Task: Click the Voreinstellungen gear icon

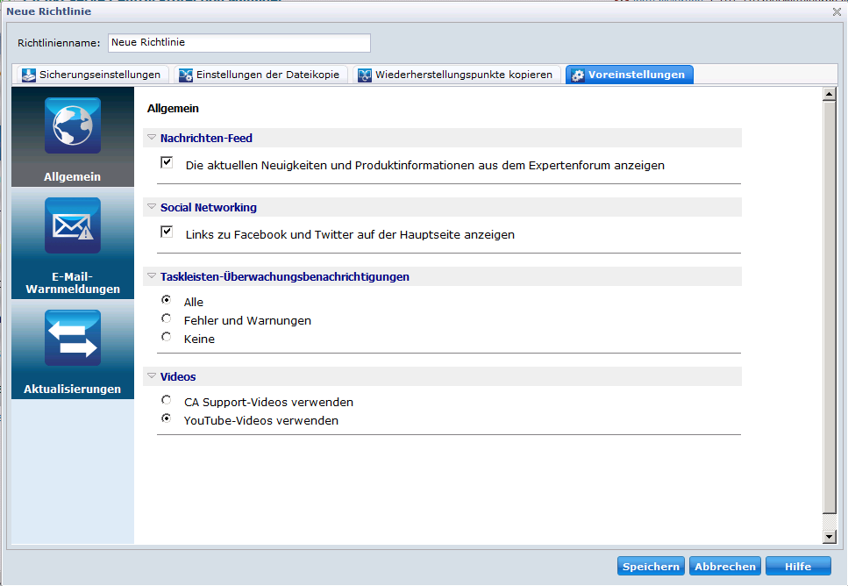Action: [x=578, y=75]
